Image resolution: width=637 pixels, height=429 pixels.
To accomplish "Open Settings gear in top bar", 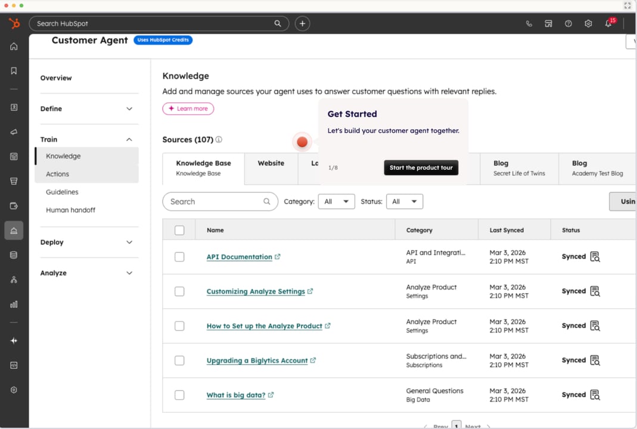I will coord(588,24).
